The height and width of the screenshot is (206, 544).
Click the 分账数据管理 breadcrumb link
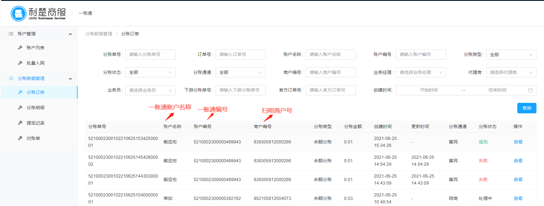coord(99,34)
